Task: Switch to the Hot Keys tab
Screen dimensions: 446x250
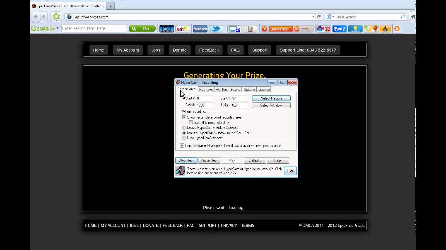Action: coord(206,90)
